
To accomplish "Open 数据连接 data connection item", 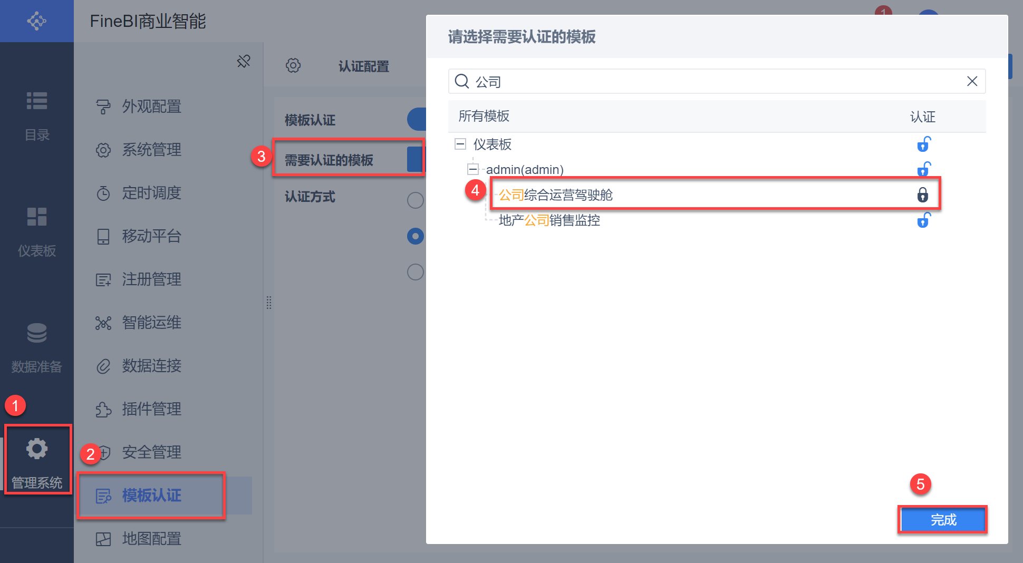I will coord(152,366).
